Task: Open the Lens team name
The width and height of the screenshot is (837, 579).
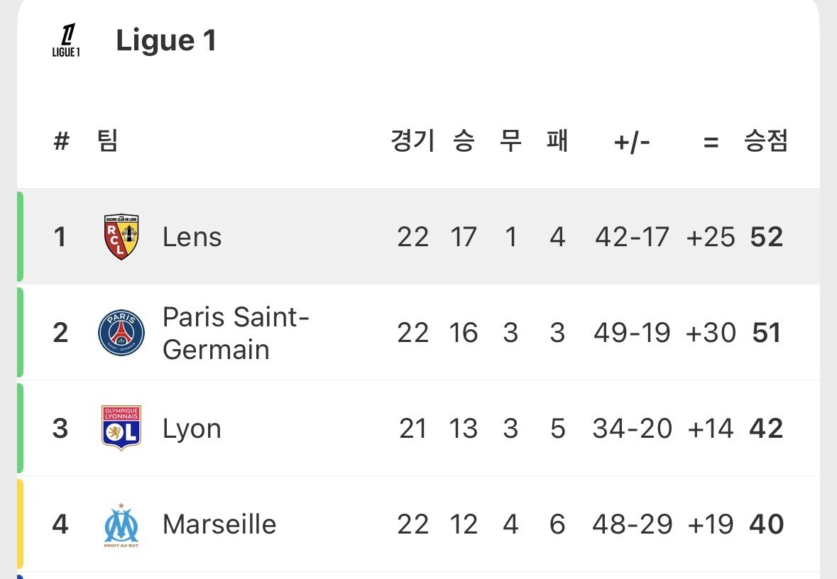Action: tap(192, 237)
